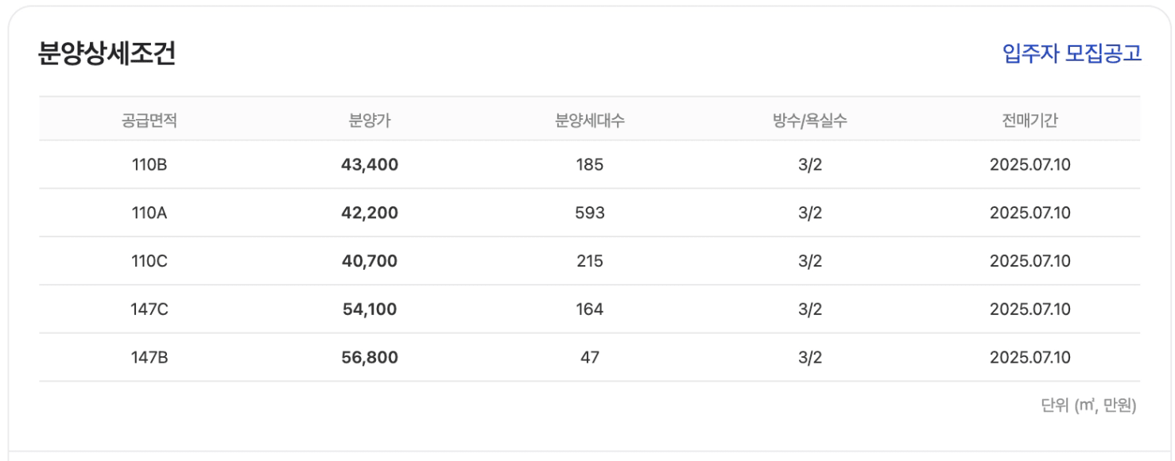Click the 110C supply area cell
Image resolution: width=1175 pixels, height=461 pixels.
point(149,261)
